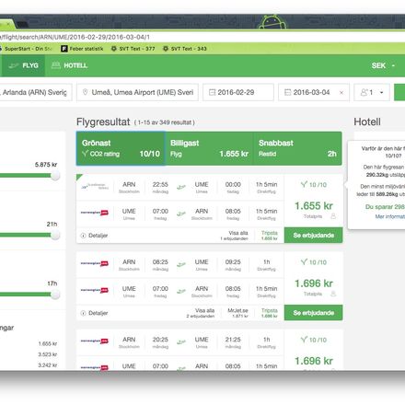The height and width of the screenshot is (405, 405).
Task: Click the Arlanda (ARN) origin field
Action: tap(36, 92)
